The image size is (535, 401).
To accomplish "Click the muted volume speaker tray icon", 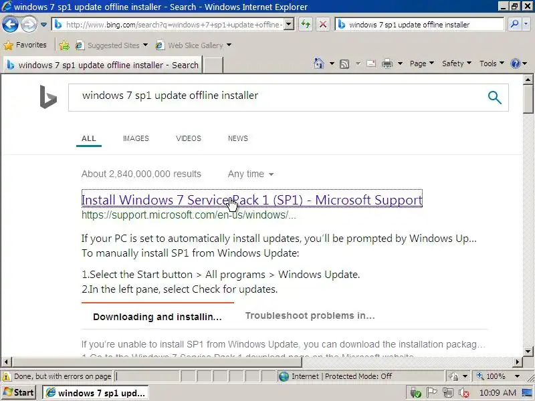I will pyautogui.click(x=464, y=393).
